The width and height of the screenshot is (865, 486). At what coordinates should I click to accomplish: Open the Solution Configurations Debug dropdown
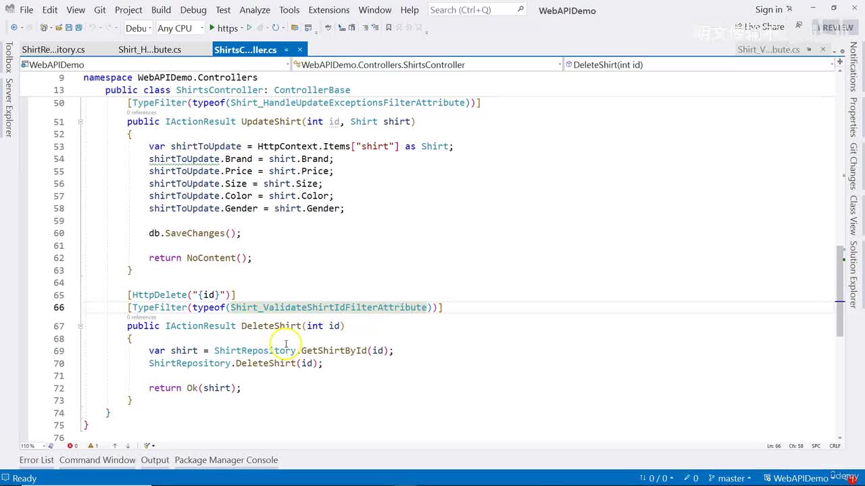(x=137, y=28)
